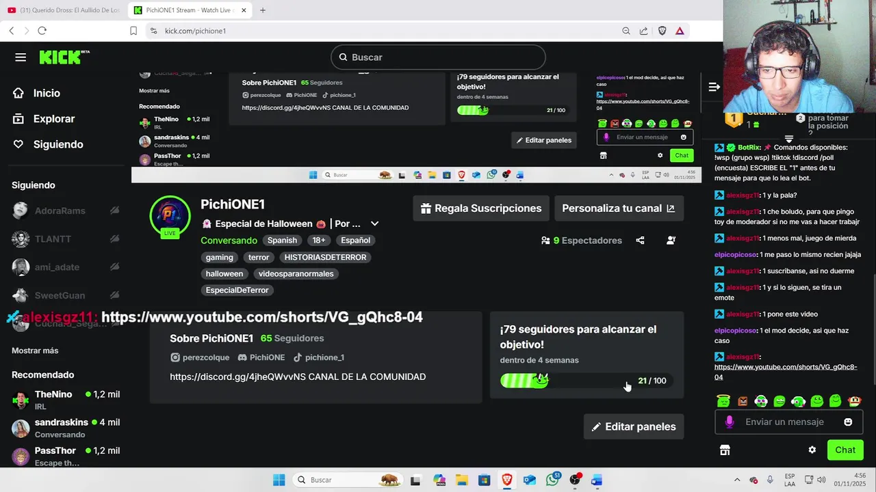Open the Conversando category link

tap(229, 241)
